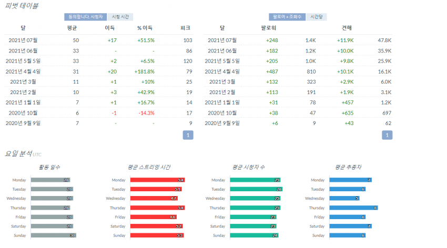Click Tuesday bar in 평균 시청자 수 chart
The height and width of the screenshot is (248, 447).
tap(256, 189)
